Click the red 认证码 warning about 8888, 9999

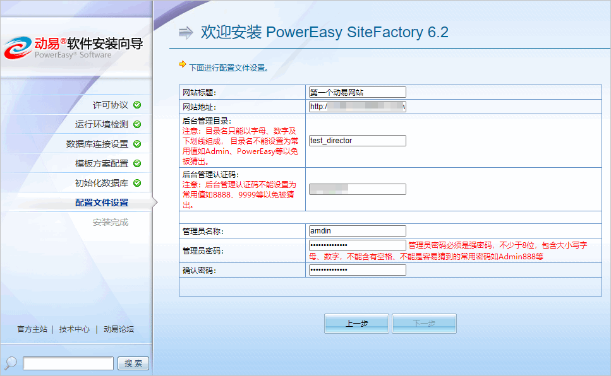239,194
